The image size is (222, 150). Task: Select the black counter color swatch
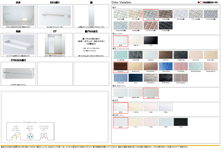151,41
